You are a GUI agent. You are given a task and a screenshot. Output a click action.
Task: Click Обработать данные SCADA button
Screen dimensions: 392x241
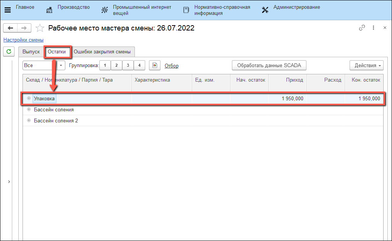[269, 66]
